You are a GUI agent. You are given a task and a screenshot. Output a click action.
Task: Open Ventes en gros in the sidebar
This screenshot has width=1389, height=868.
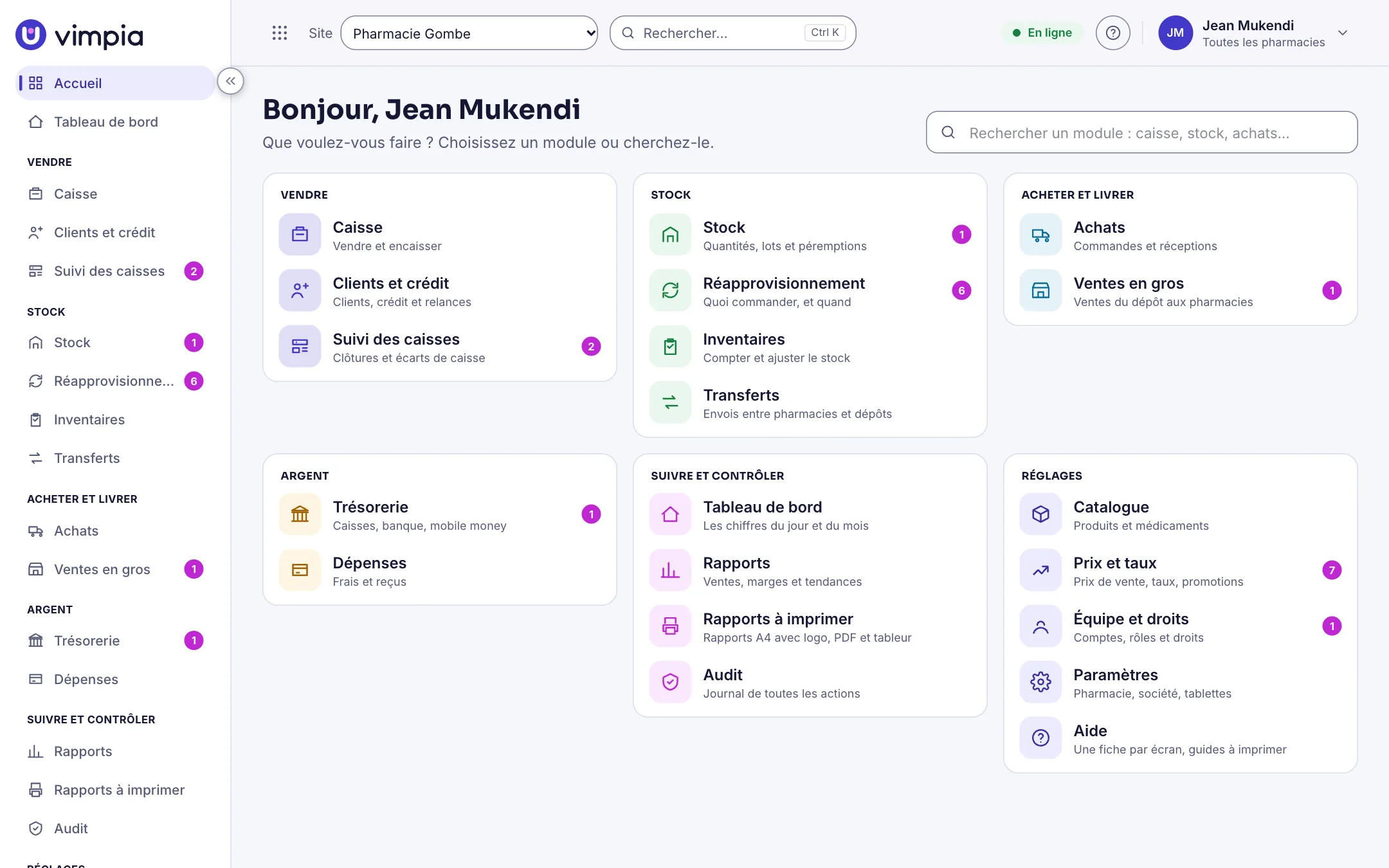coord(115,569)
